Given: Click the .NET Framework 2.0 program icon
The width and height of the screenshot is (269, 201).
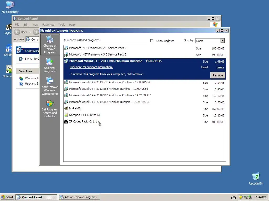Looking at the screenshot, I should (x=66, y=48).
